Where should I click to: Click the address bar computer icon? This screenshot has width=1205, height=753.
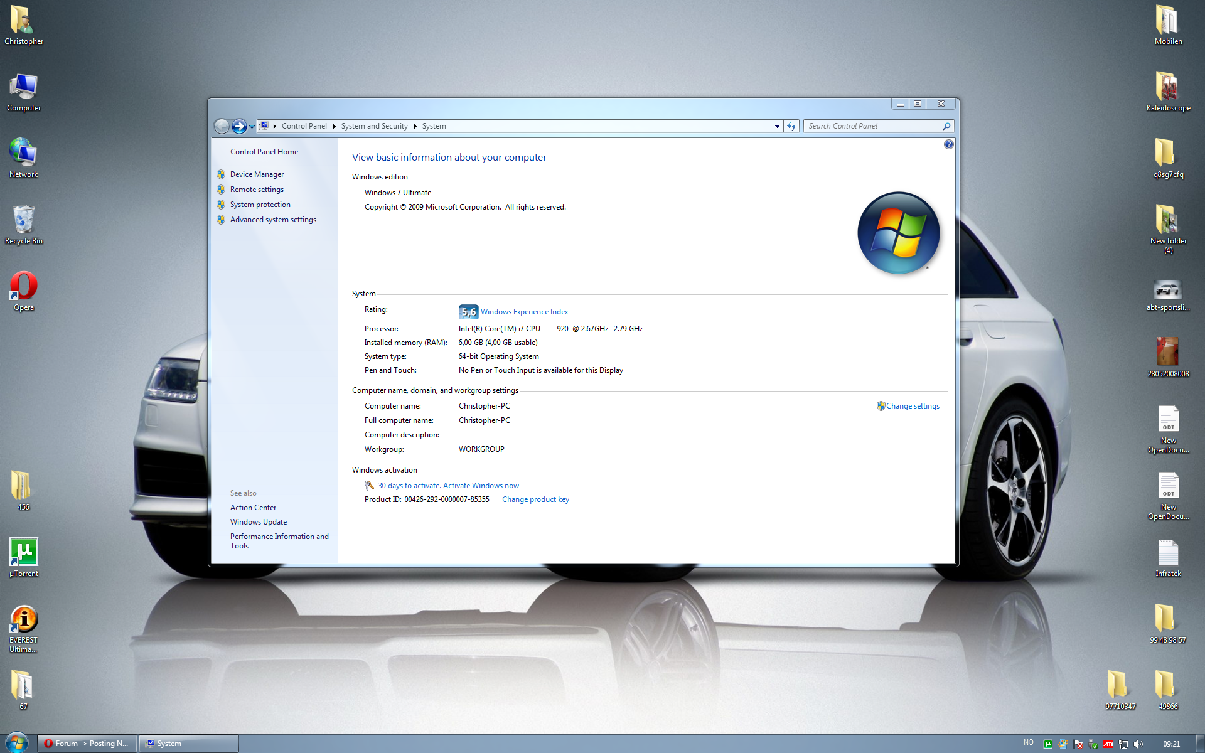pos(264,126)
